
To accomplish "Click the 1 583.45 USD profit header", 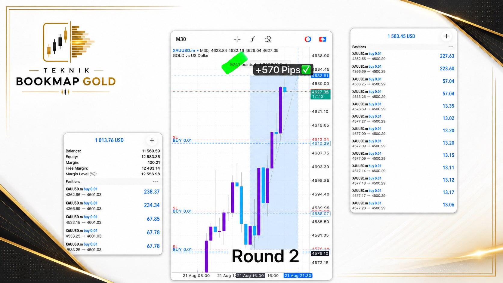I will (401, 36).
